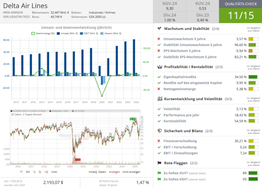Click the anzeigen link for Volladj. Daten
This screenshot has width=262, height=188.
click(x=114, y=172)
